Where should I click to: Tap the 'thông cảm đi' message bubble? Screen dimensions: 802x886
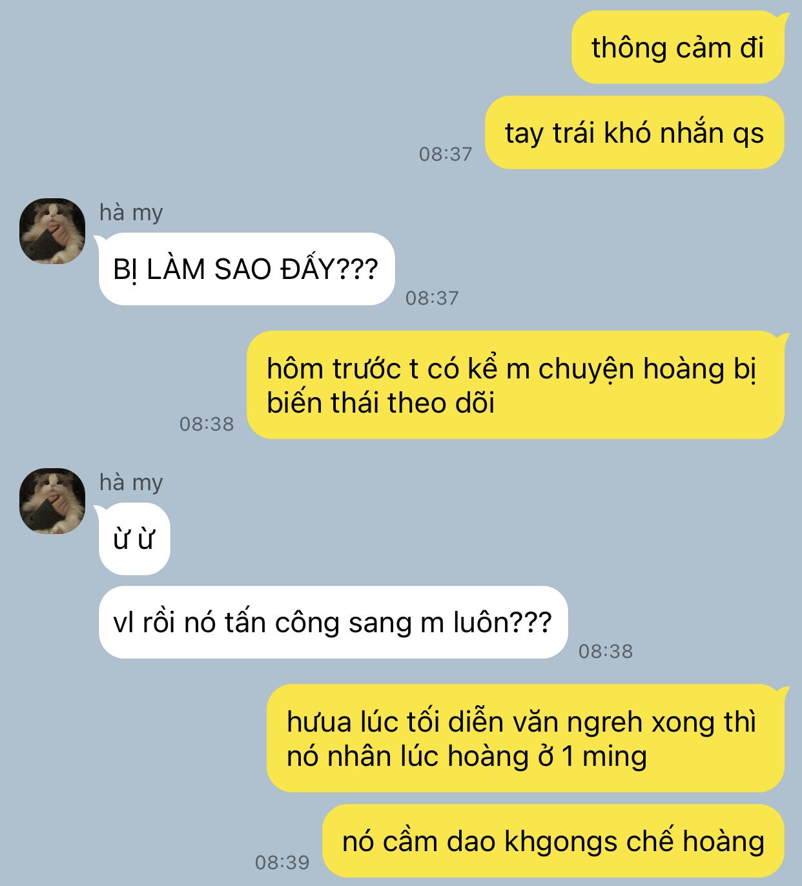click(678, 47)
